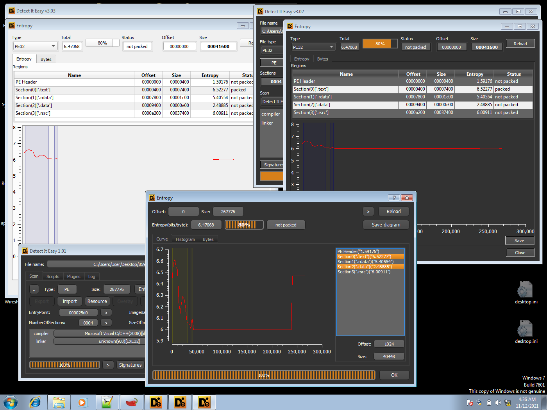Click the Size 267776 field in front dialog
The width and height of the screenshot is (547, 410).
(228, 211)
